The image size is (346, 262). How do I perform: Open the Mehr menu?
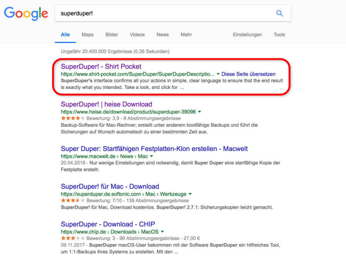186,34
